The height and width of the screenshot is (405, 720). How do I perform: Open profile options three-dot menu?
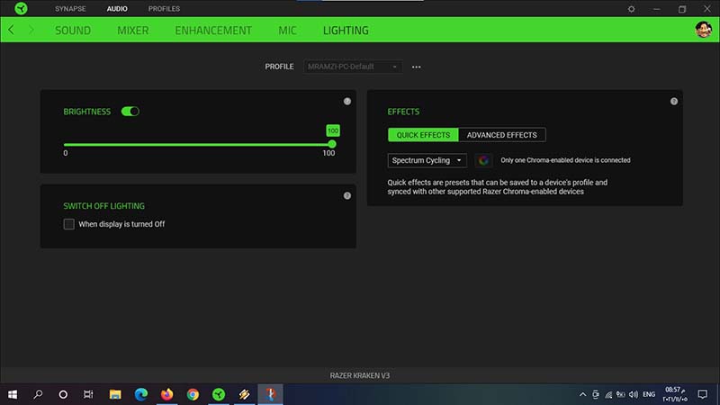click(x=417, y=67)
